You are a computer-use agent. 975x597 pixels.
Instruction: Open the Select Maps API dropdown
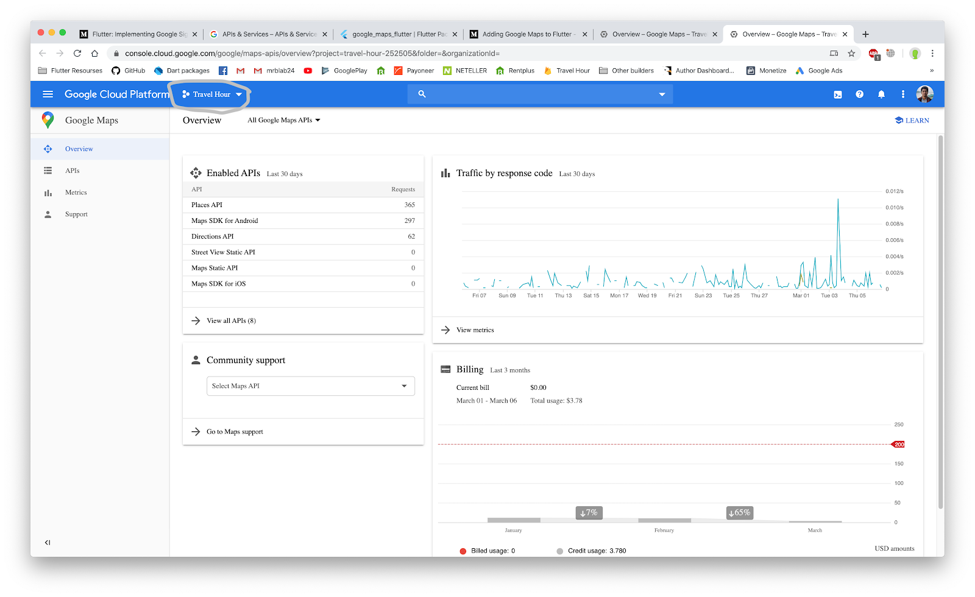coord(311,386)
